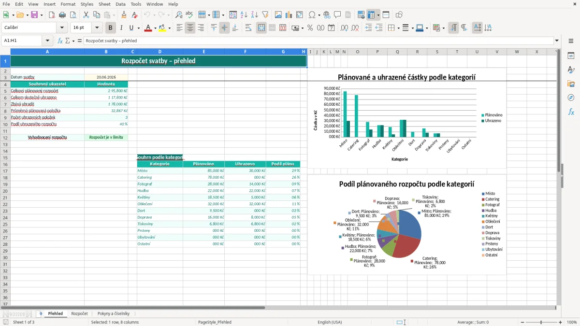The height and width of the screenshot is (326, 580).
Task: Open the Freeze Rows and Columns dropdown
Action: [x=378, y=15]
